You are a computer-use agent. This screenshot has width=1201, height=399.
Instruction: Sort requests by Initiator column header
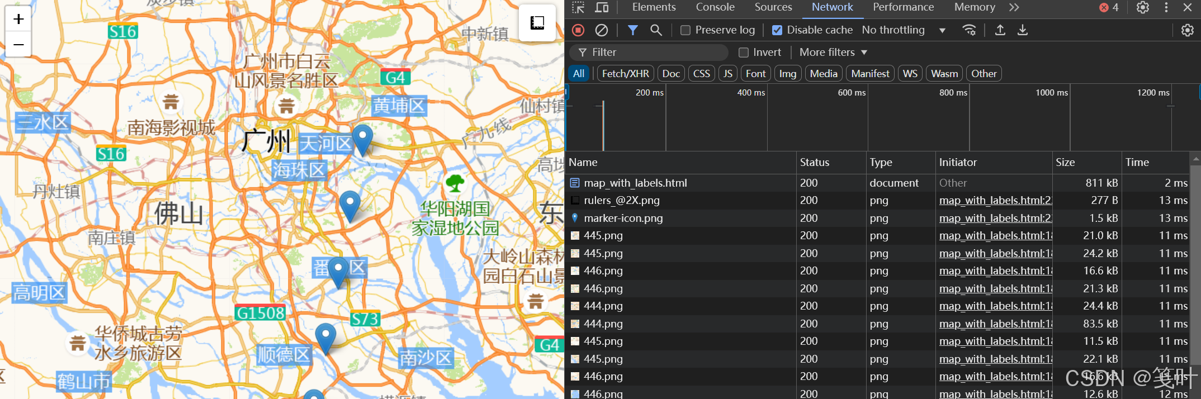point(994,163)
